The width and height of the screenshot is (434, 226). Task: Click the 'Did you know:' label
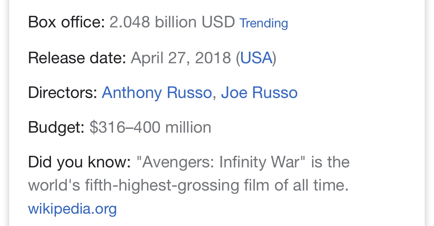pyautogui.click(x=79, y=162)
